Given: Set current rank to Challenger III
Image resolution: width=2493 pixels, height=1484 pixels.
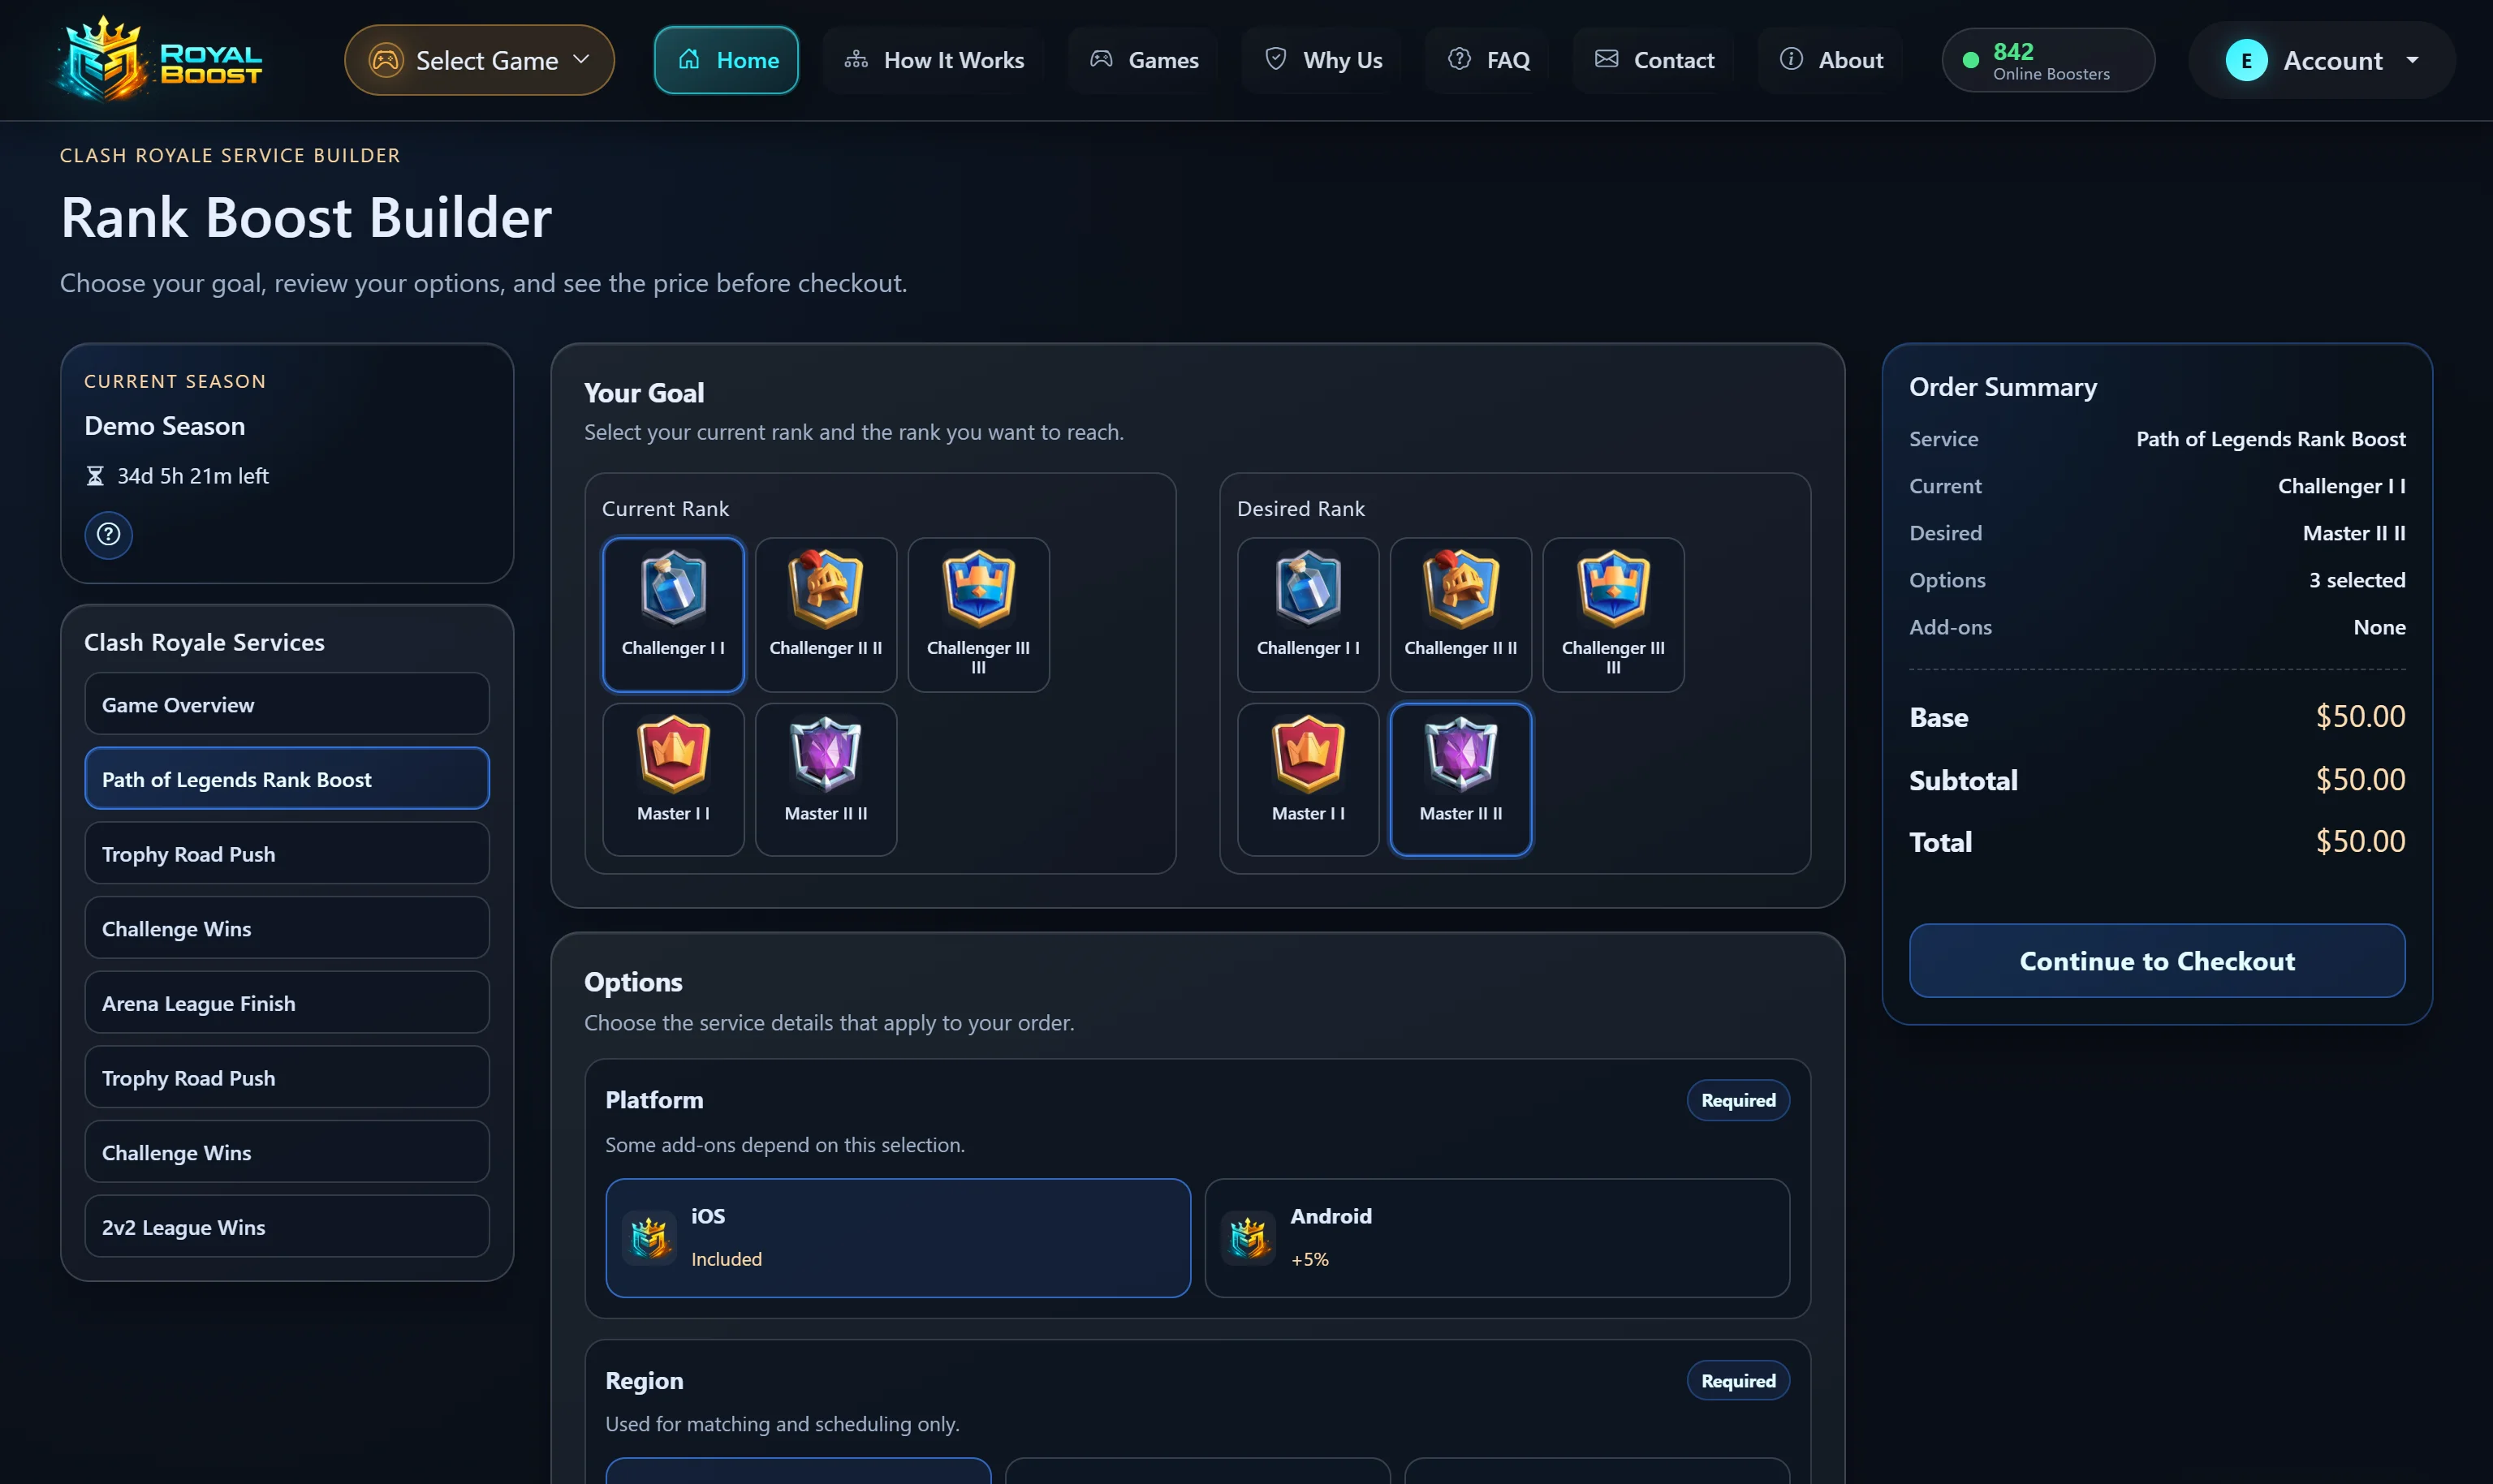Looking at the screenshot, I should pos(978,615).
